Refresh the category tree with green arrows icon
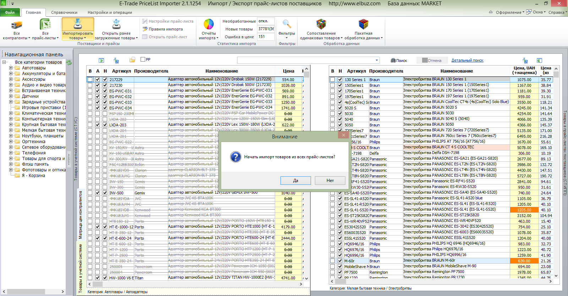The width and height of the screenshot is (568, 296). coord(69,62)
